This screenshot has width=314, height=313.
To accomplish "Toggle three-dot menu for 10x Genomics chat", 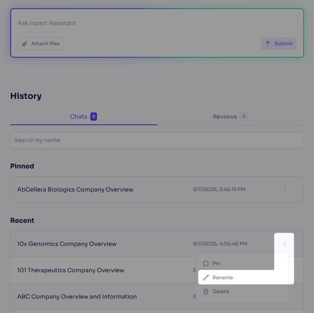I will tap(284, 243).
